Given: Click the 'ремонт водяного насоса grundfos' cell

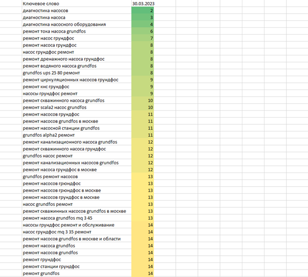Looking at the screenshot, I should pos(77,66).
